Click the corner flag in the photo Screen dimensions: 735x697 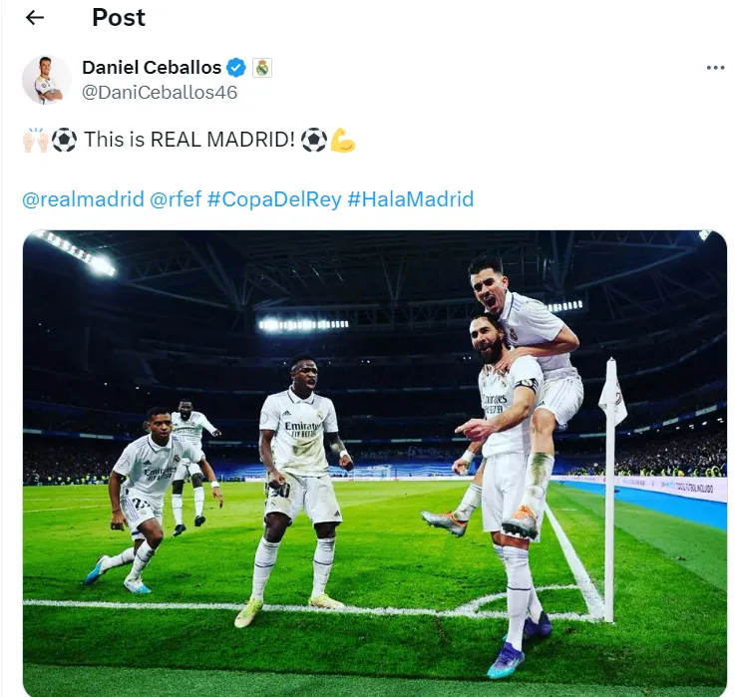(612, 490)
